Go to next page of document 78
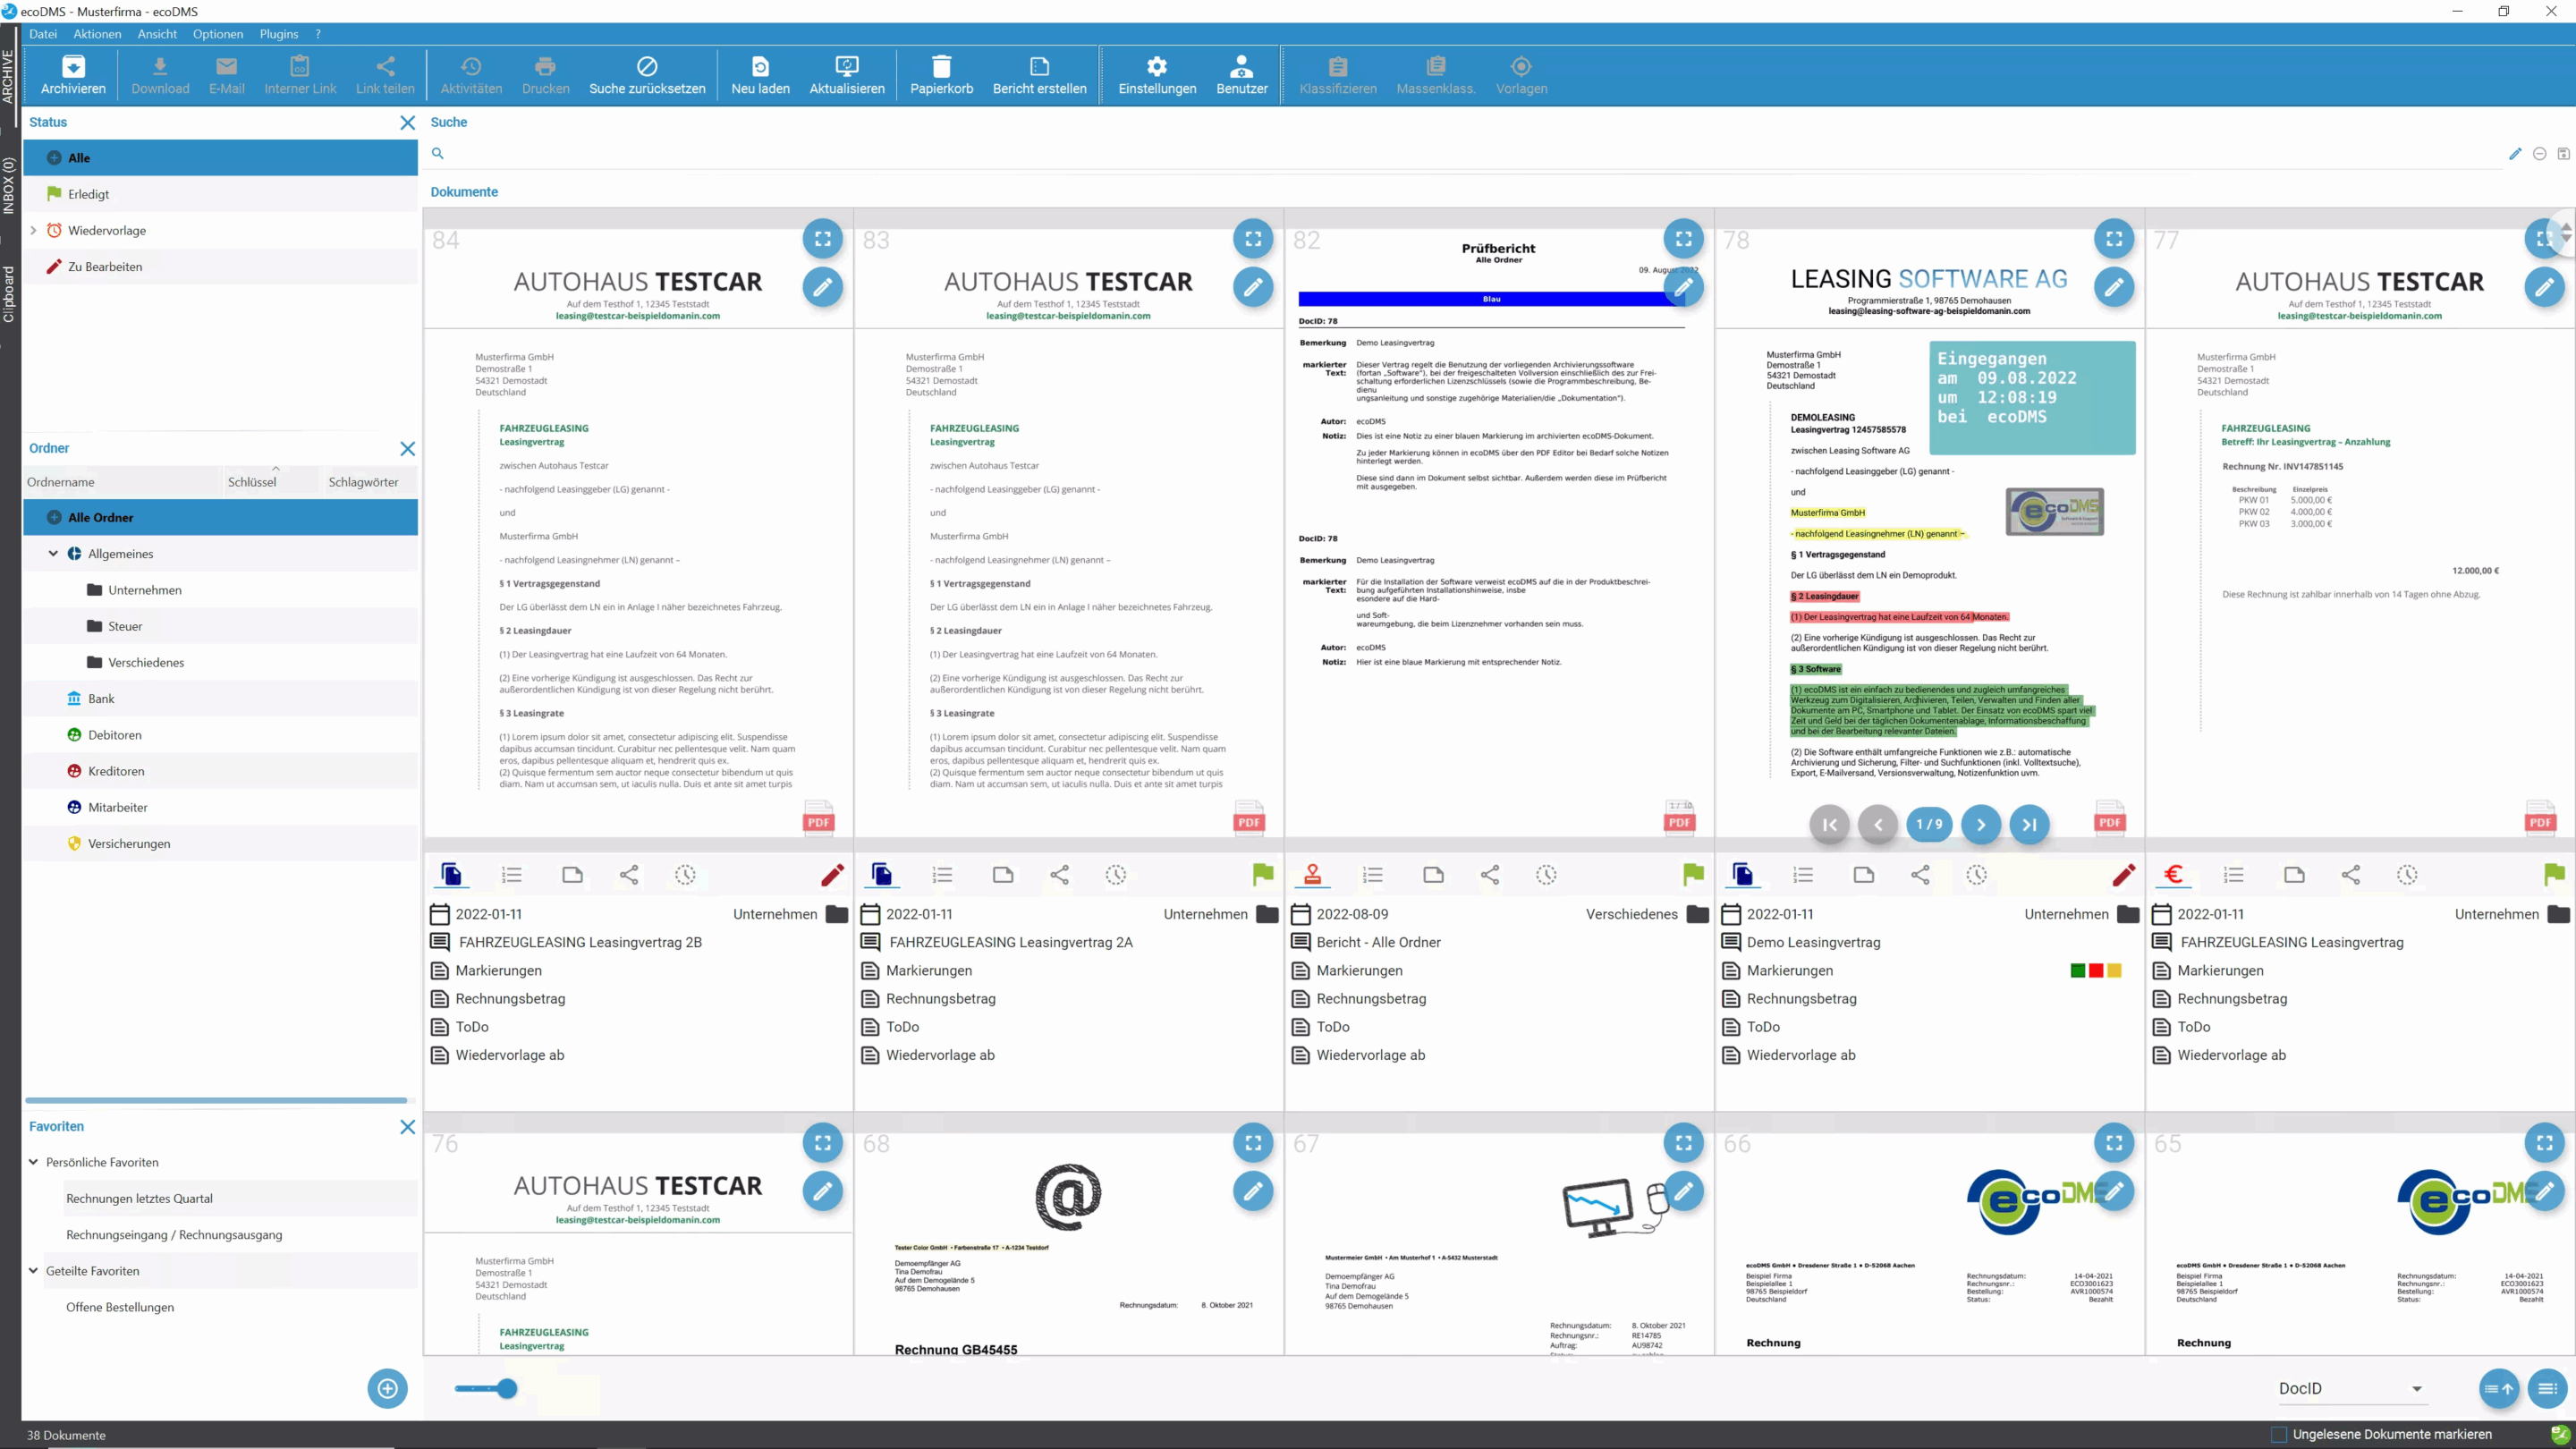Viewport: 2576px width, 1449px height. 1981,824
